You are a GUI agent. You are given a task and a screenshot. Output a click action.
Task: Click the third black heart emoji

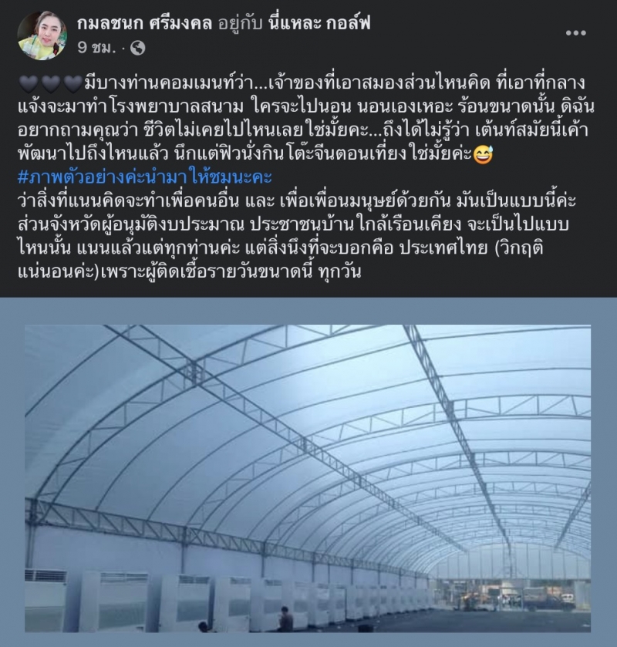point(73,84)
